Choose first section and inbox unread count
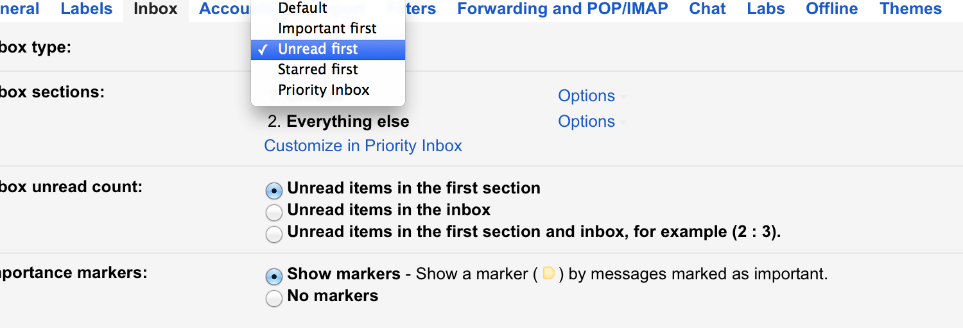Viewport: 963px width, 328px height. coord(274,234)
